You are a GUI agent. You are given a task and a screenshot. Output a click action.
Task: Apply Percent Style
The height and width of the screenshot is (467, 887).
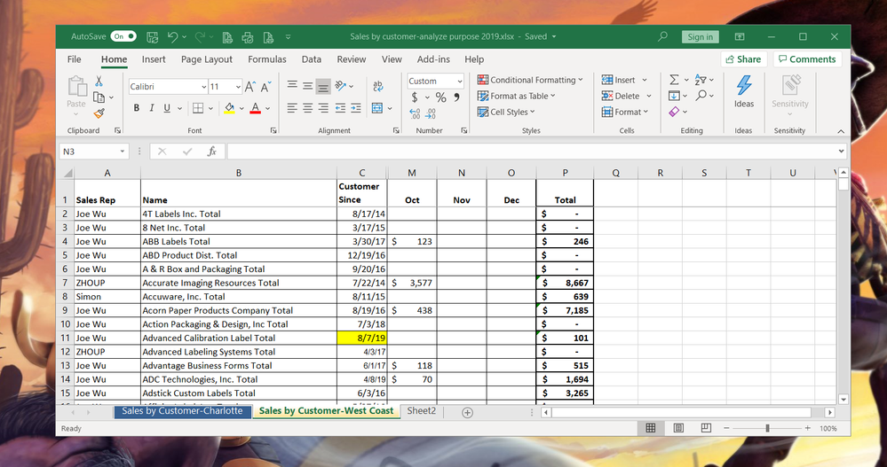tap(440, 97)
